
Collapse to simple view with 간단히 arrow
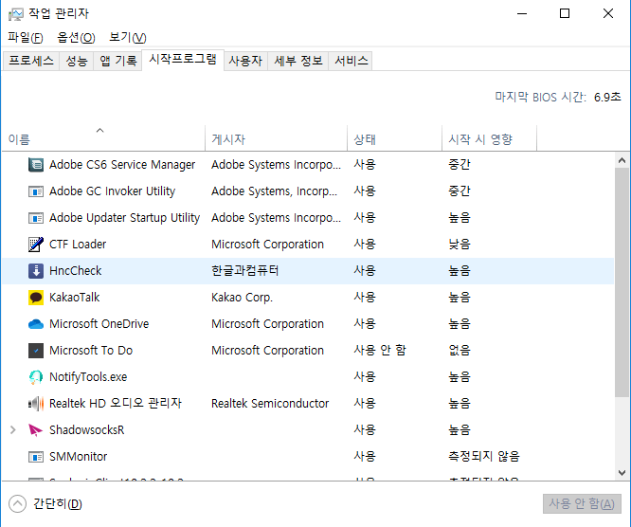click(17, 503)
